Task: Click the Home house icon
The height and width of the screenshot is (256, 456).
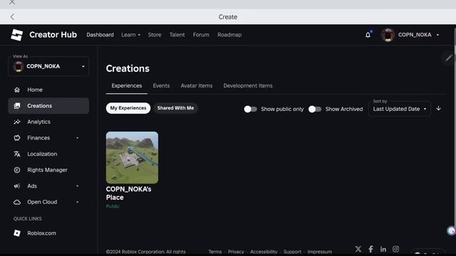Action: click(x=17, y=90)
